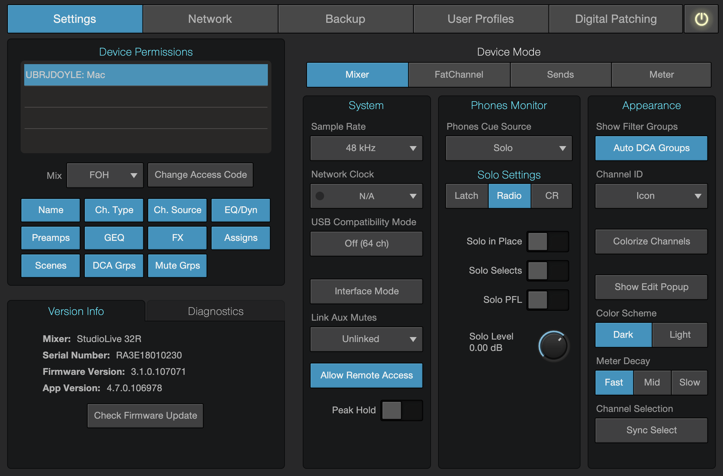The image size is (723, 476).
Task: Set Meter Decay to Mid
Action: 652,382
